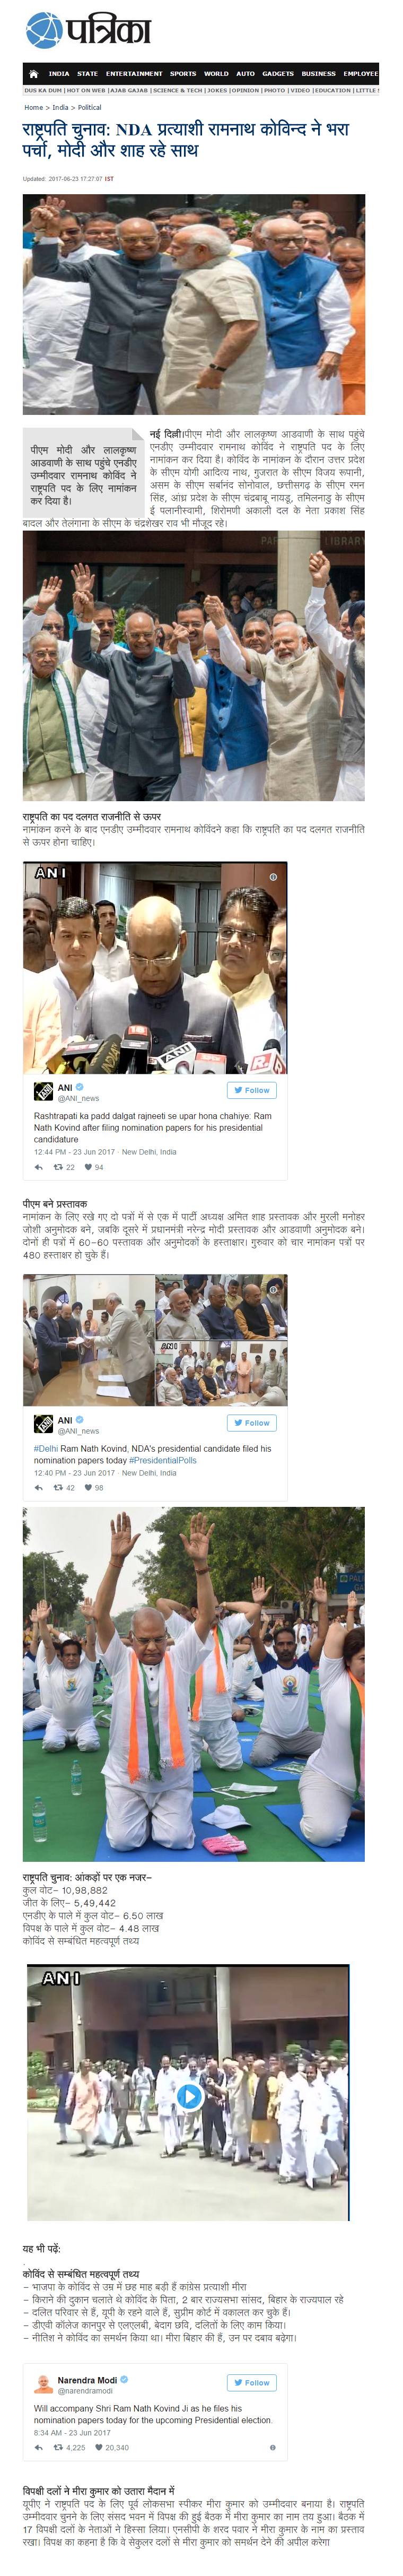Open the info icon on Modi's tweet
Screen dimensions: 403x2576
[272, 2448]
